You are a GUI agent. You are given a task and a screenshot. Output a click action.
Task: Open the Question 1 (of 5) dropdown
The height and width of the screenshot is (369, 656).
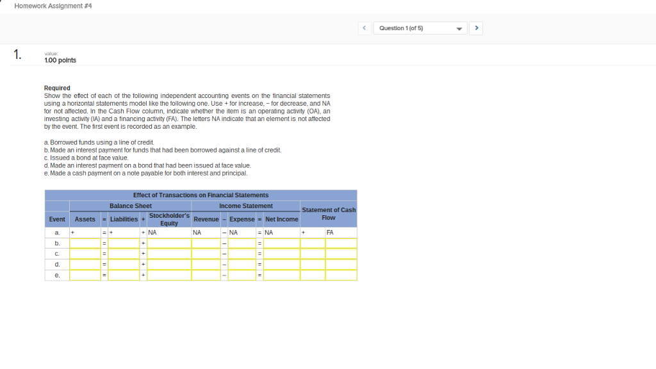pyautogui.click(x=420, y=28)
